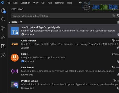Image resolution: width=119 pixels, height=93 pixels.
Task: Open the Explorer view in activity bar
Action: (3, 10)
